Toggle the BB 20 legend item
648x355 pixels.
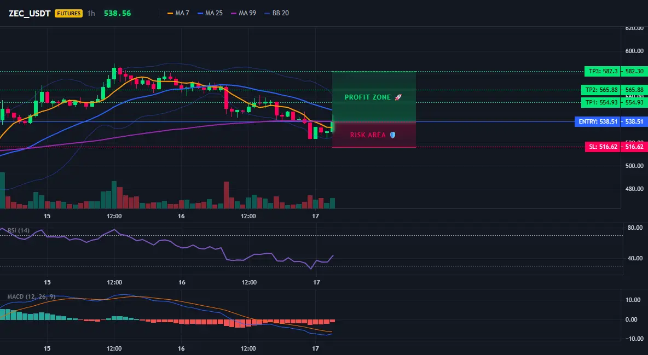[x=276, y=13]
